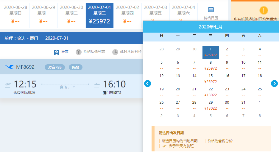Screen dimensions: 279x152
Task: Select the 2020-07-02 date tab
Action: [127, 15]
